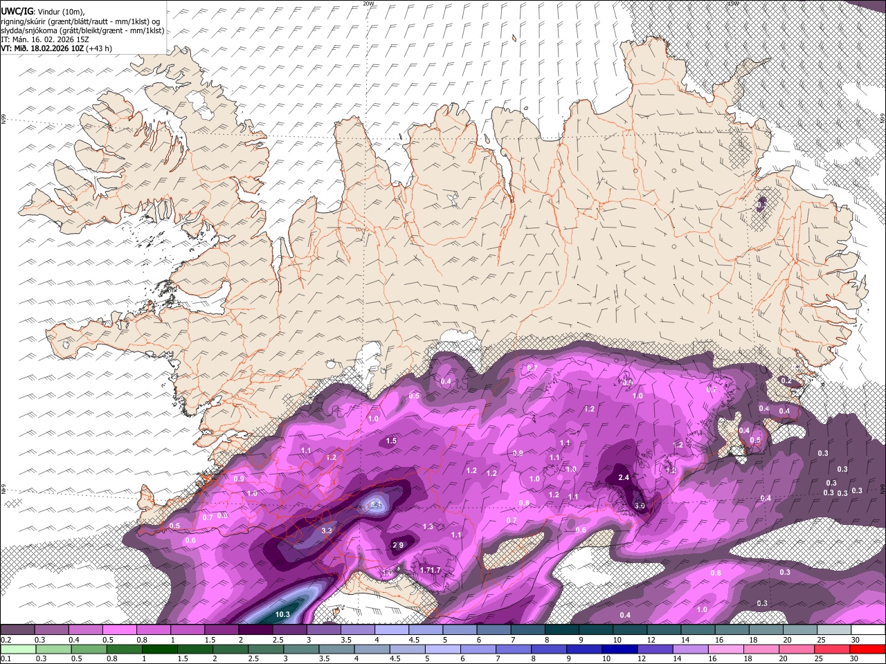This screenshot has height=664, width=886.
Task: Click the darkest purple 2–2.5 swatch in snow legend
Action: pos(255,629)
